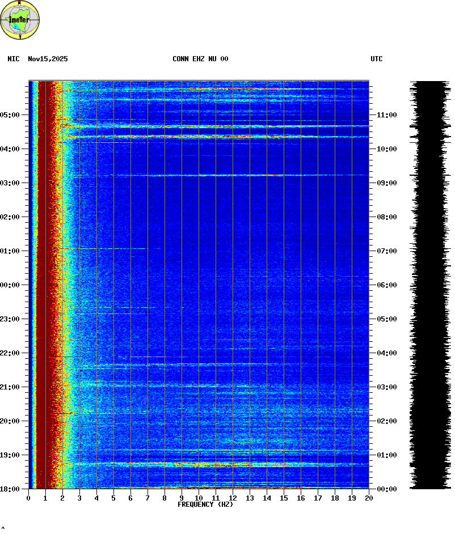Click the 10 Hz tick on frequency axis
This screenshot has width=455, height=534.
pos(199,498)
